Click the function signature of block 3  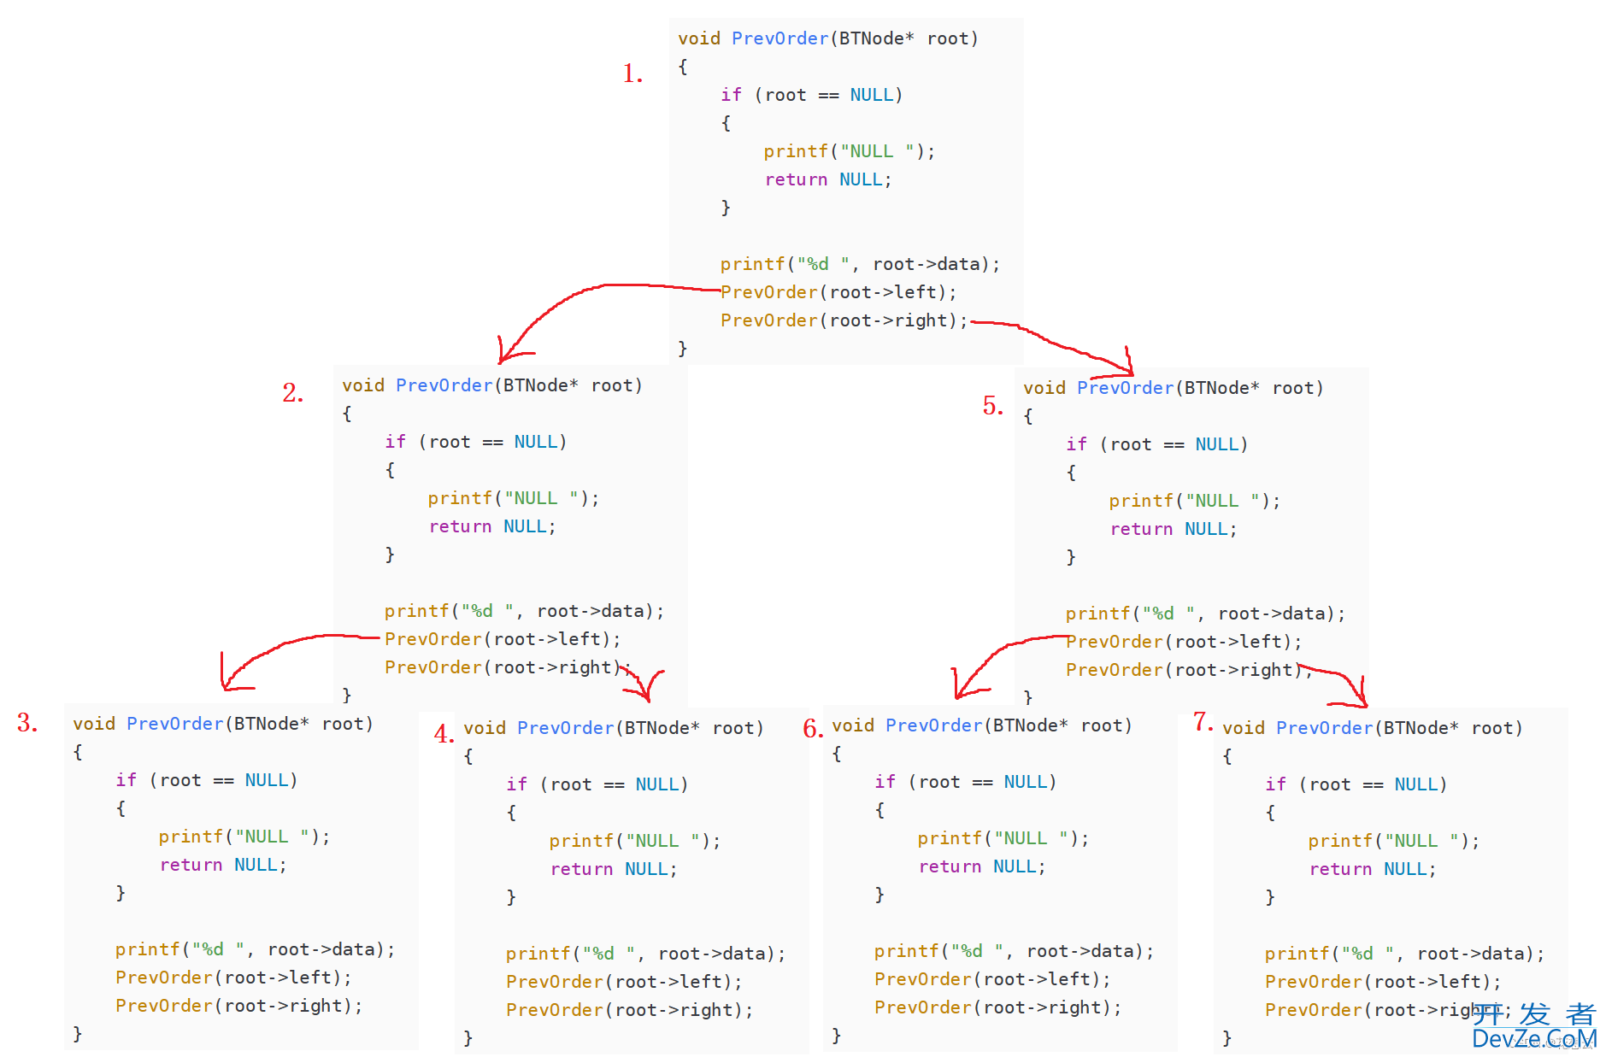click(x=223, y=724)
